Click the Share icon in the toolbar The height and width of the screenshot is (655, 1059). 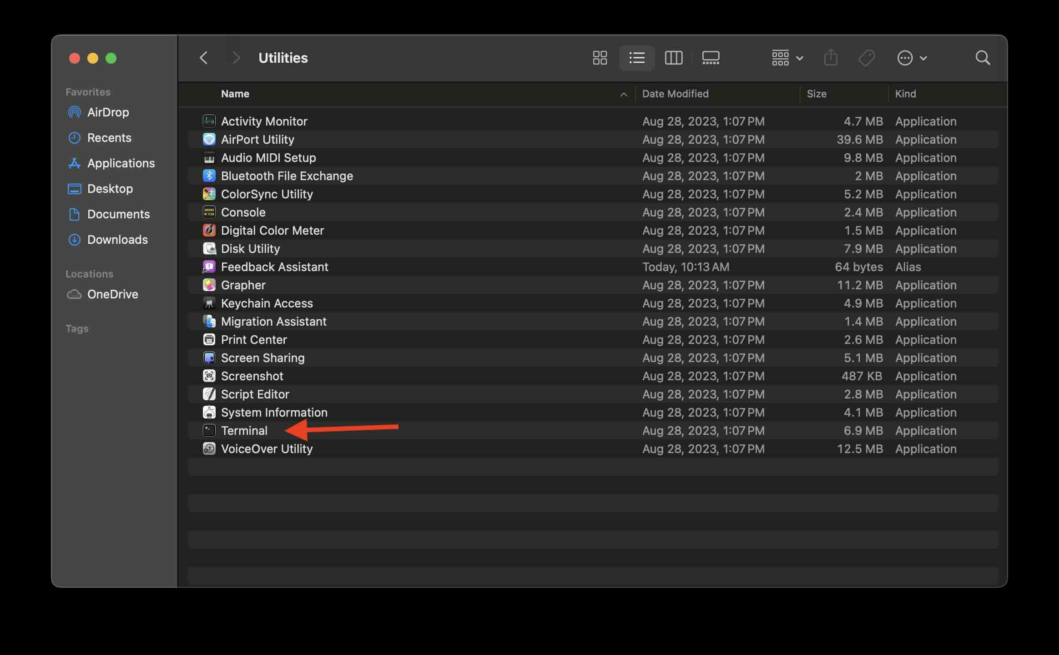(x=831, y=57)
